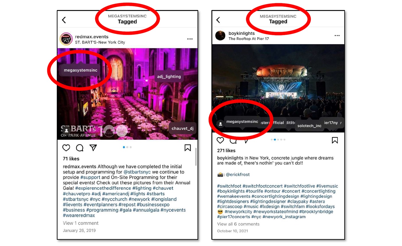
Task: Open three-dot options menu for boykinlights post
Action: [x=337, y=36]
